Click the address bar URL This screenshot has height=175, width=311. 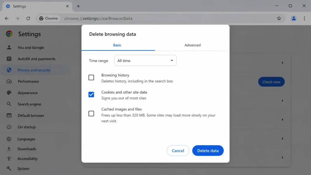98,18
